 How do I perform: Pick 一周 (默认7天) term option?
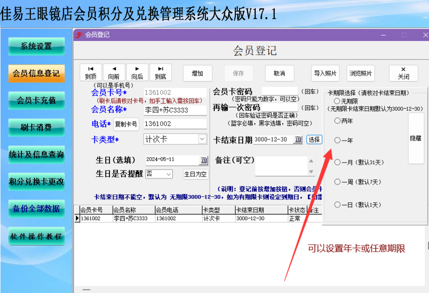[337, 182]
